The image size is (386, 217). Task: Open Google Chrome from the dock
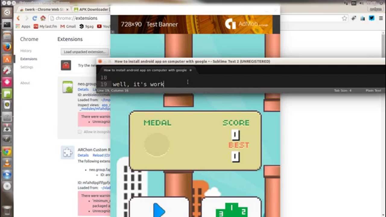[x=7, y=152]
